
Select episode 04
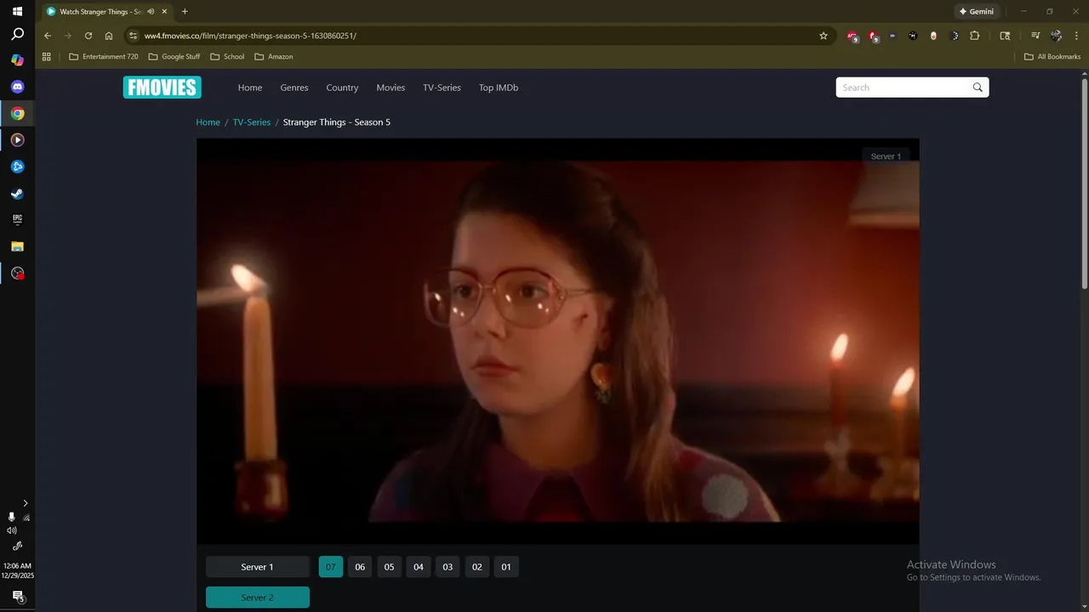tap(419, 567)
